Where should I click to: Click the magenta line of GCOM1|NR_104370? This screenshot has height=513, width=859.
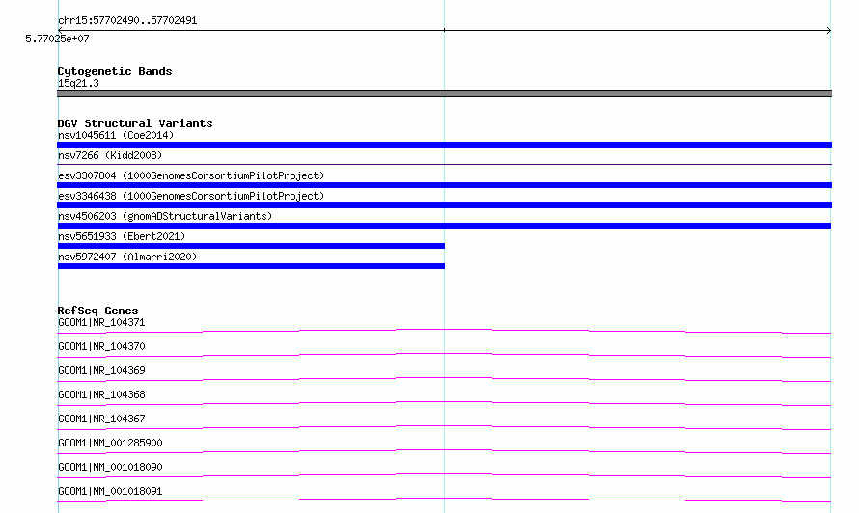pos(444,355)
